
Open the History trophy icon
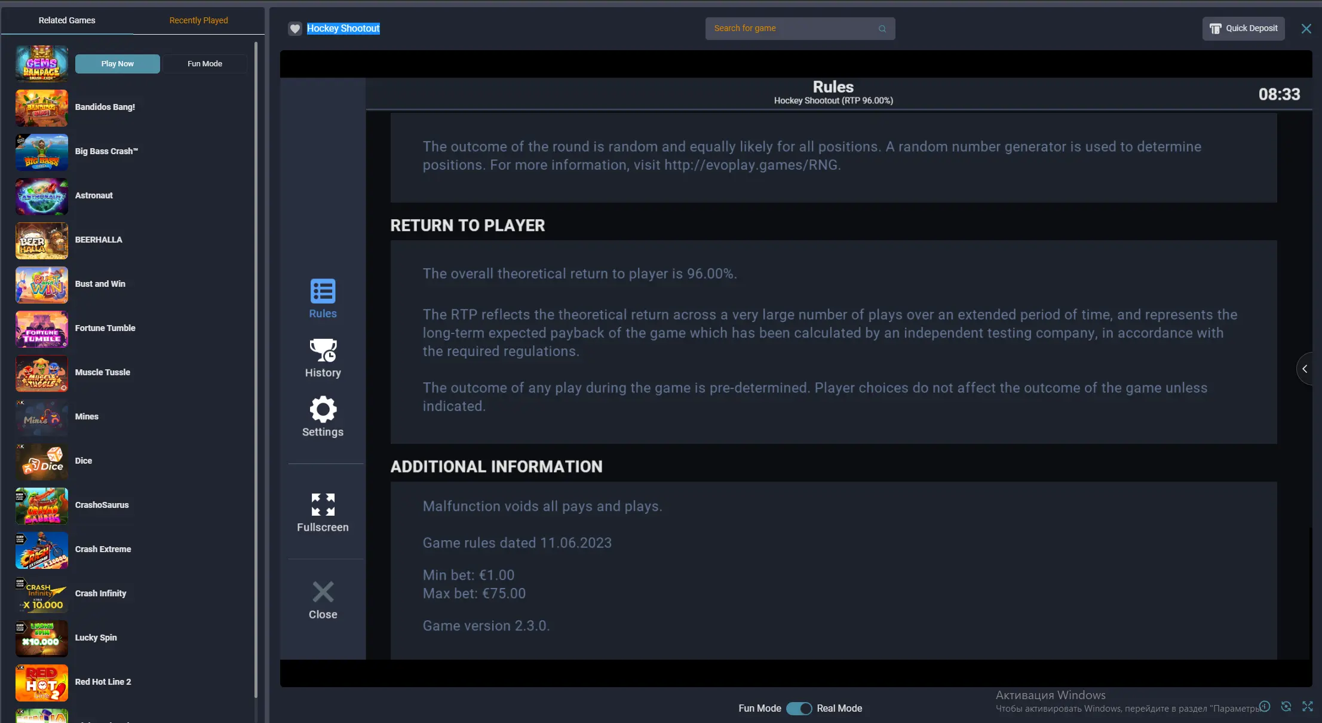[x=323, y=350]
